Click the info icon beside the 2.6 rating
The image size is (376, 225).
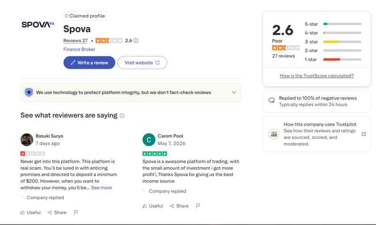(136, 40)
